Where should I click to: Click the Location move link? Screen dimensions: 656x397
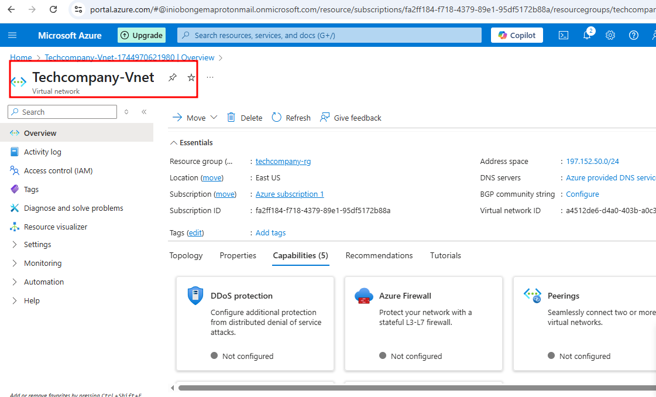tap(212, 177)
